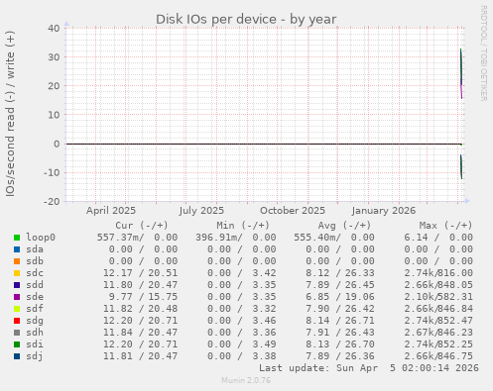This screenshot has height=391, width=493.
Task: Click the sdd dark blue legend swatch
Action: click(x=17, y=285)
